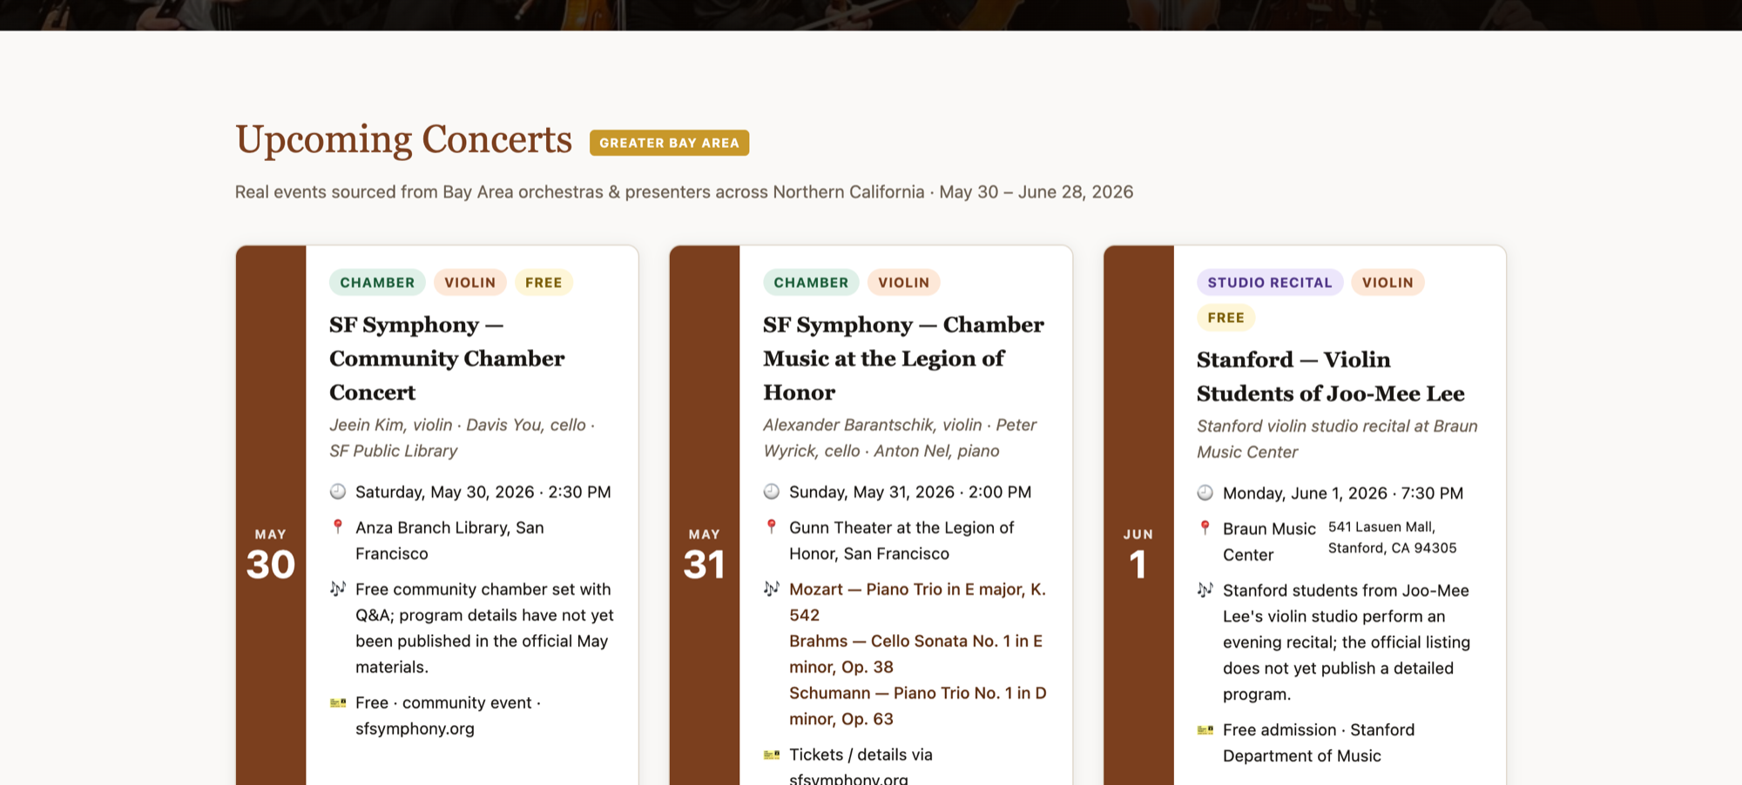Click the location pin beside Anza Branch Library

[x=338, y=527]
